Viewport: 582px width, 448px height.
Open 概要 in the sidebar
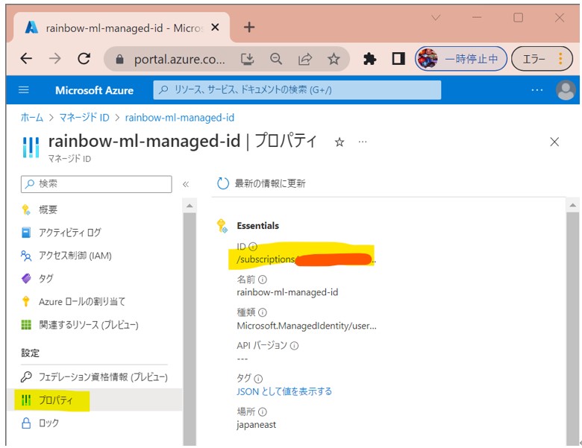pyautogui.click(x=48, y=209)
